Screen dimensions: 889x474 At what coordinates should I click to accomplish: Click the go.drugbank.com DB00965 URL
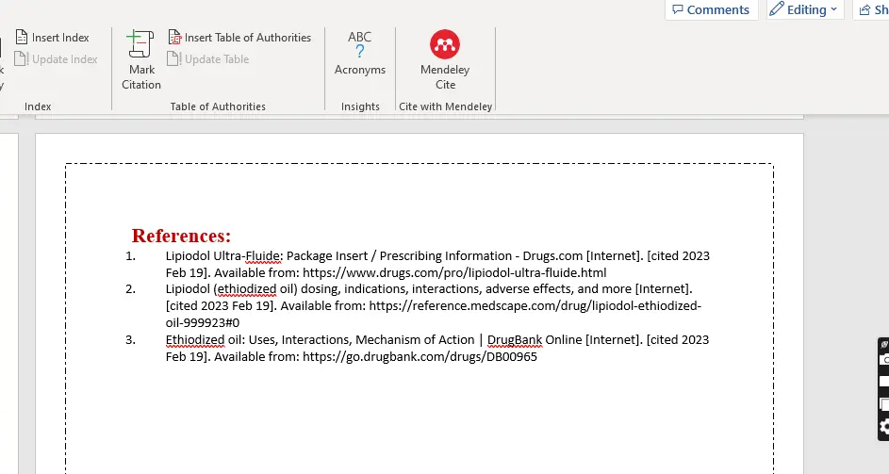420,356
